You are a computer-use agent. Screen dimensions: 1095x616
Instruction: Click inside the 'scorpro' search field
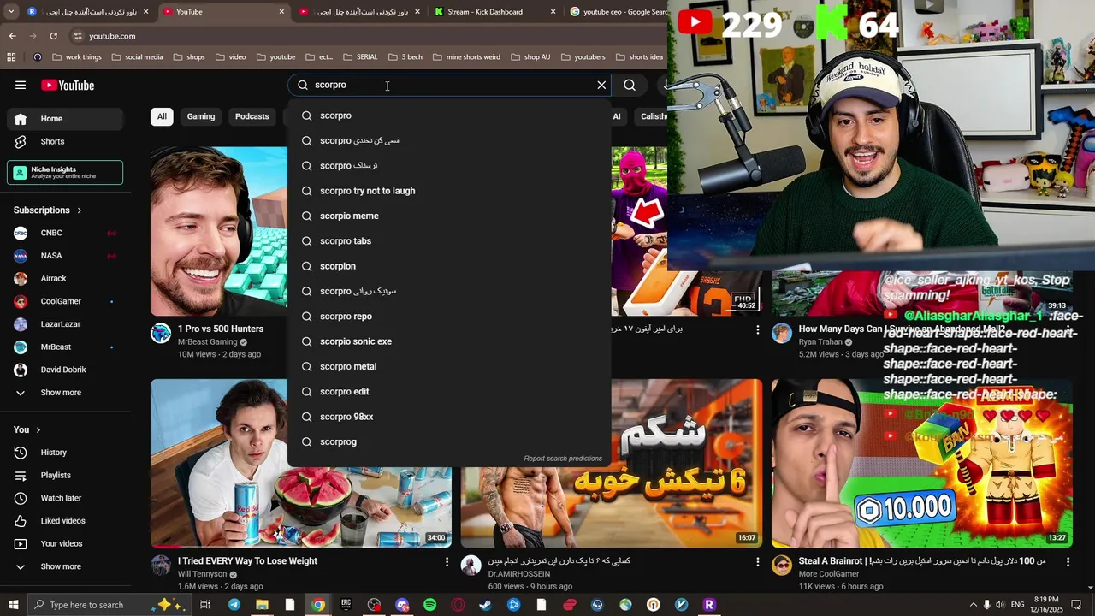tap(449, 85)
